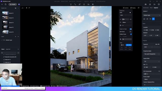Select Scene 12 thumbnail

click(5, 13)
